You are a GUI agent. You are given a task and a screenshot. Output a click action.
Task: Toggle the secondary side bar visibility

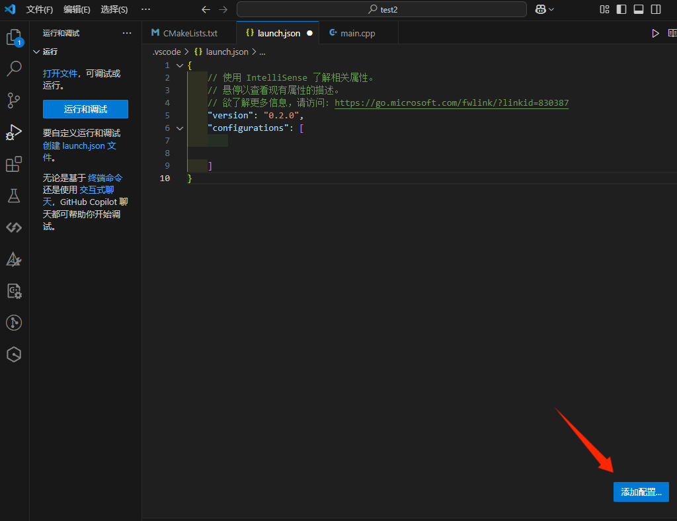coord(656,9)
